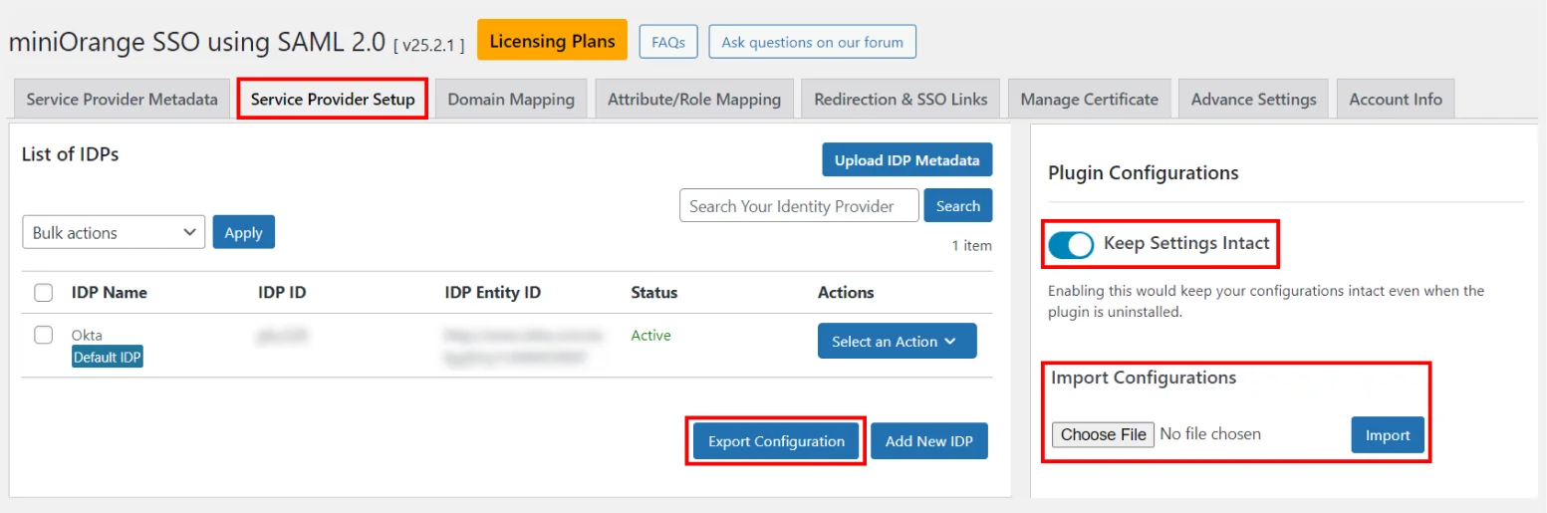Toggle the Keep Settings Intact switch

click(1071, 244)
